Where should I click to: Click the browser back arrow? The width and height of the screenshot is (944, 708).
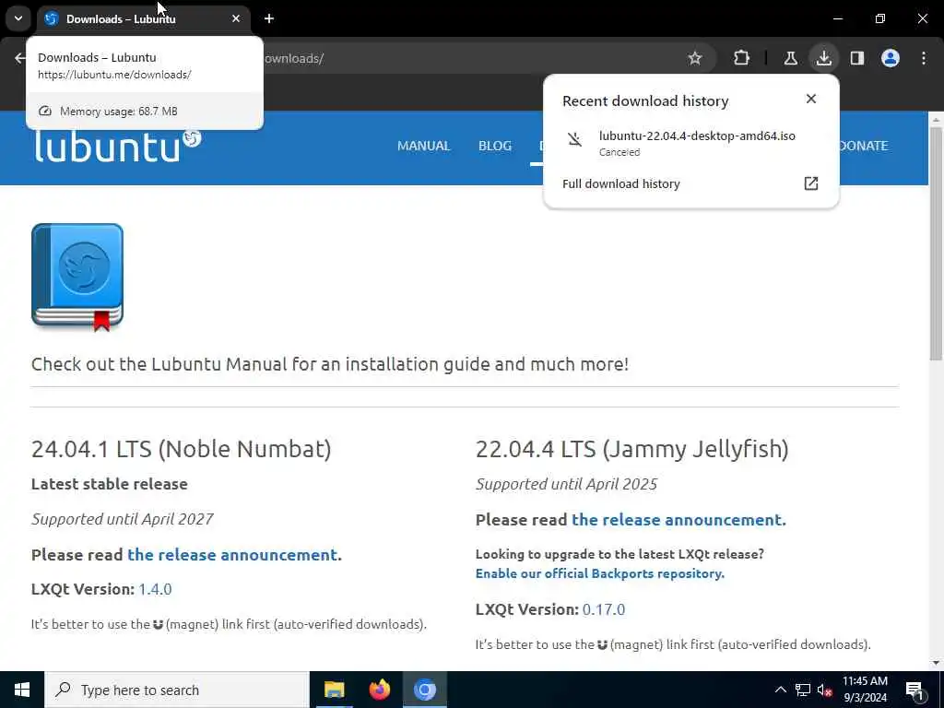(20, 58)
